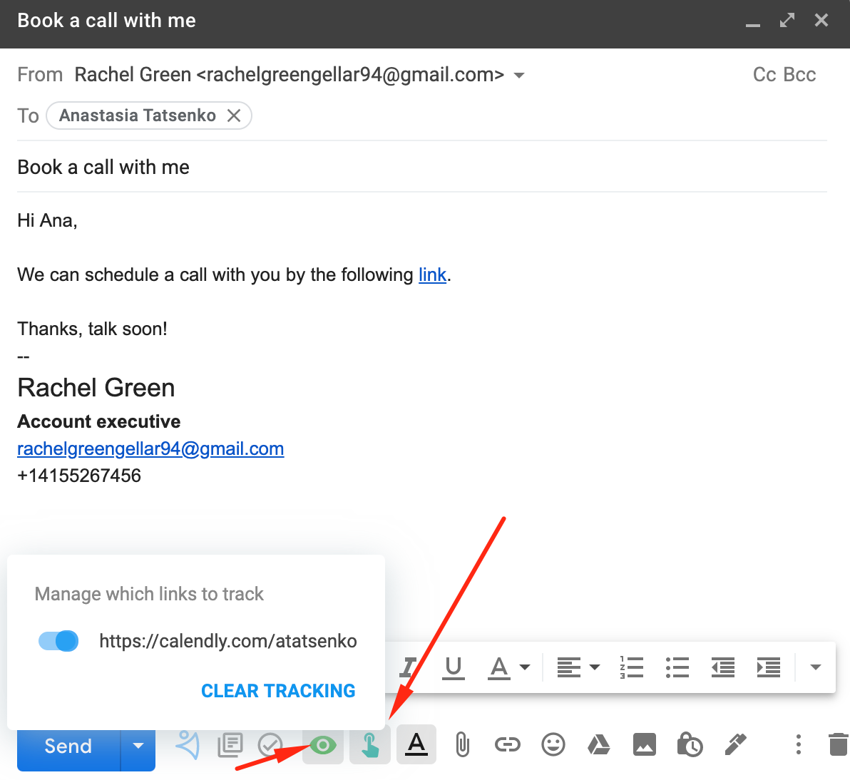This screenshot has width=850, height=780.
Task: Discard the draft with the trash icon
Action: click(x=839, y=744)
